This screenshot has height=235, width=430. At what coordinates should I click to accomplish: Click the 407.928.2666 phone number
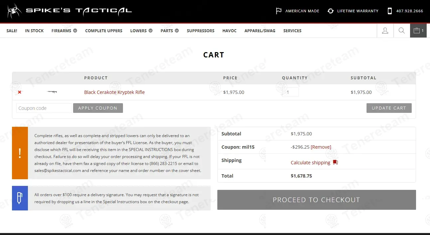tap(409, 11)
